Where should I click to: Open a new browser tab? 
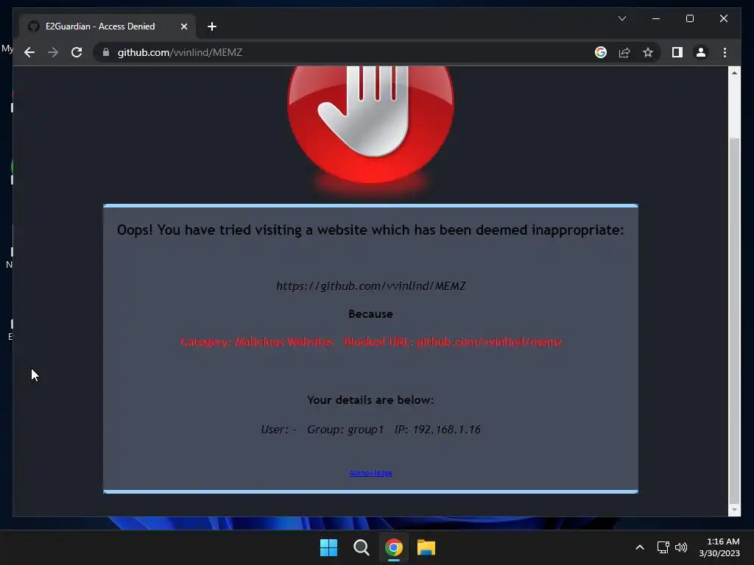point(212,26)
